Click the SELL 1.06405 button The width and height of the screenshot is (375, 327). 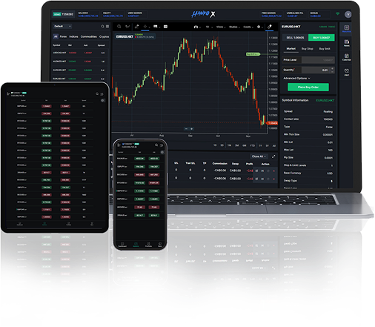click(x=295, y=38)
